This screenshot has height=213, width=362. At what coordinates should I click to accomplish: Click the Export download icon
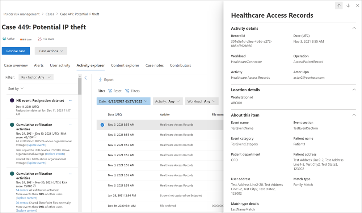coord(100,79)
